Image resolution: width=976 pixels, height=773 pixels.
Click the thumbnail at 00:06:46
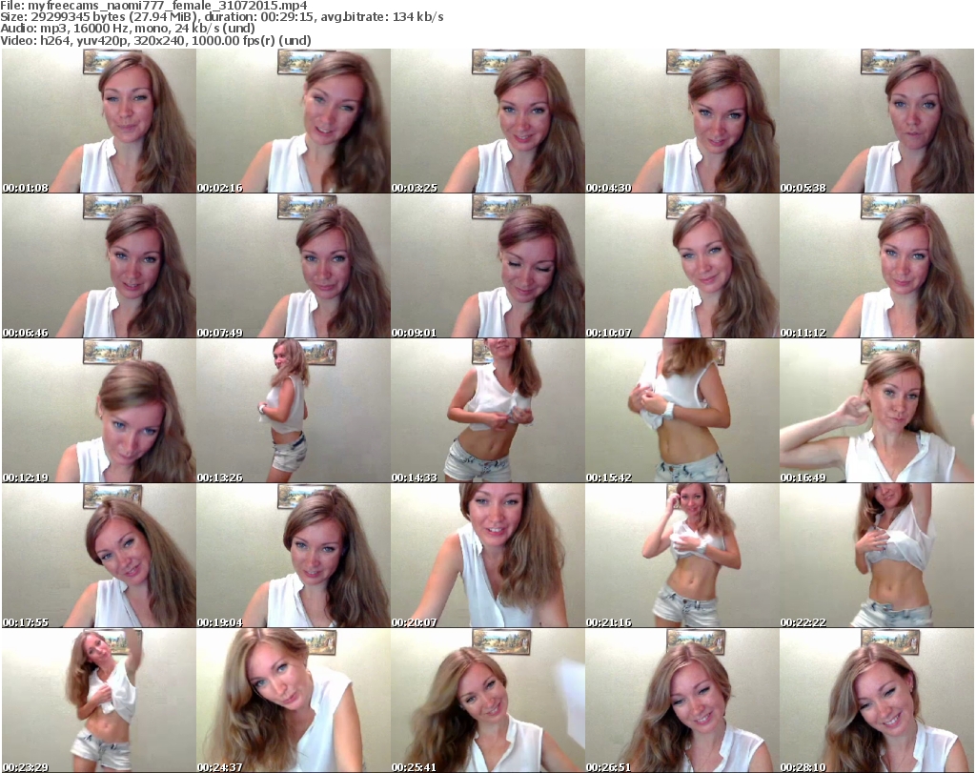tap(99, 266)
